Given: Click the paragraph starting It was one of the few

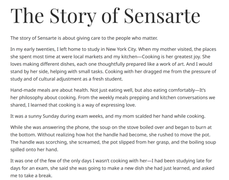Looking at the screenshot, I should coord(112,168).
